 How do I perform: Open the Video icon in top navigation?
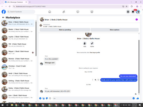[x=78, y=12]
